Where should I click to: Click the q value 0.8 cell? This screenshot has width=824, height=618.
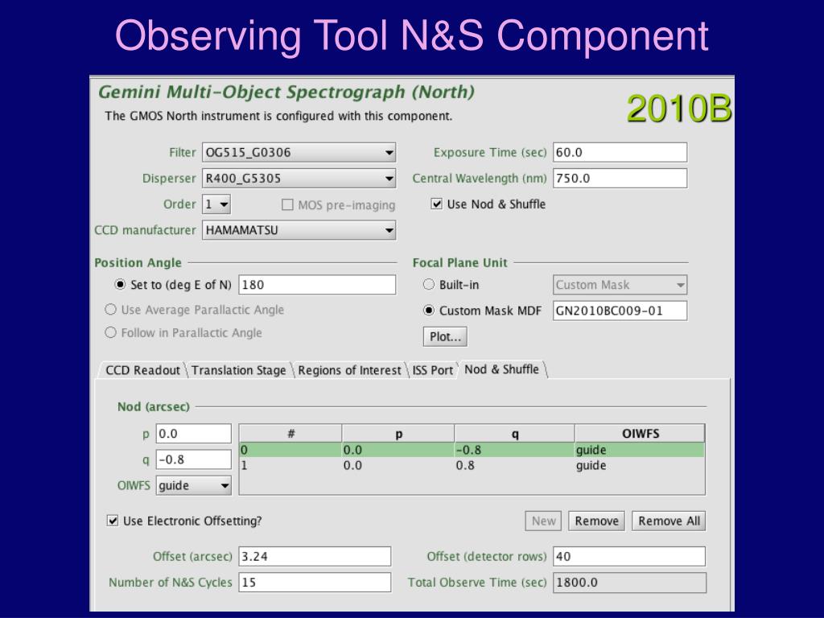click(x=514, y=465)
